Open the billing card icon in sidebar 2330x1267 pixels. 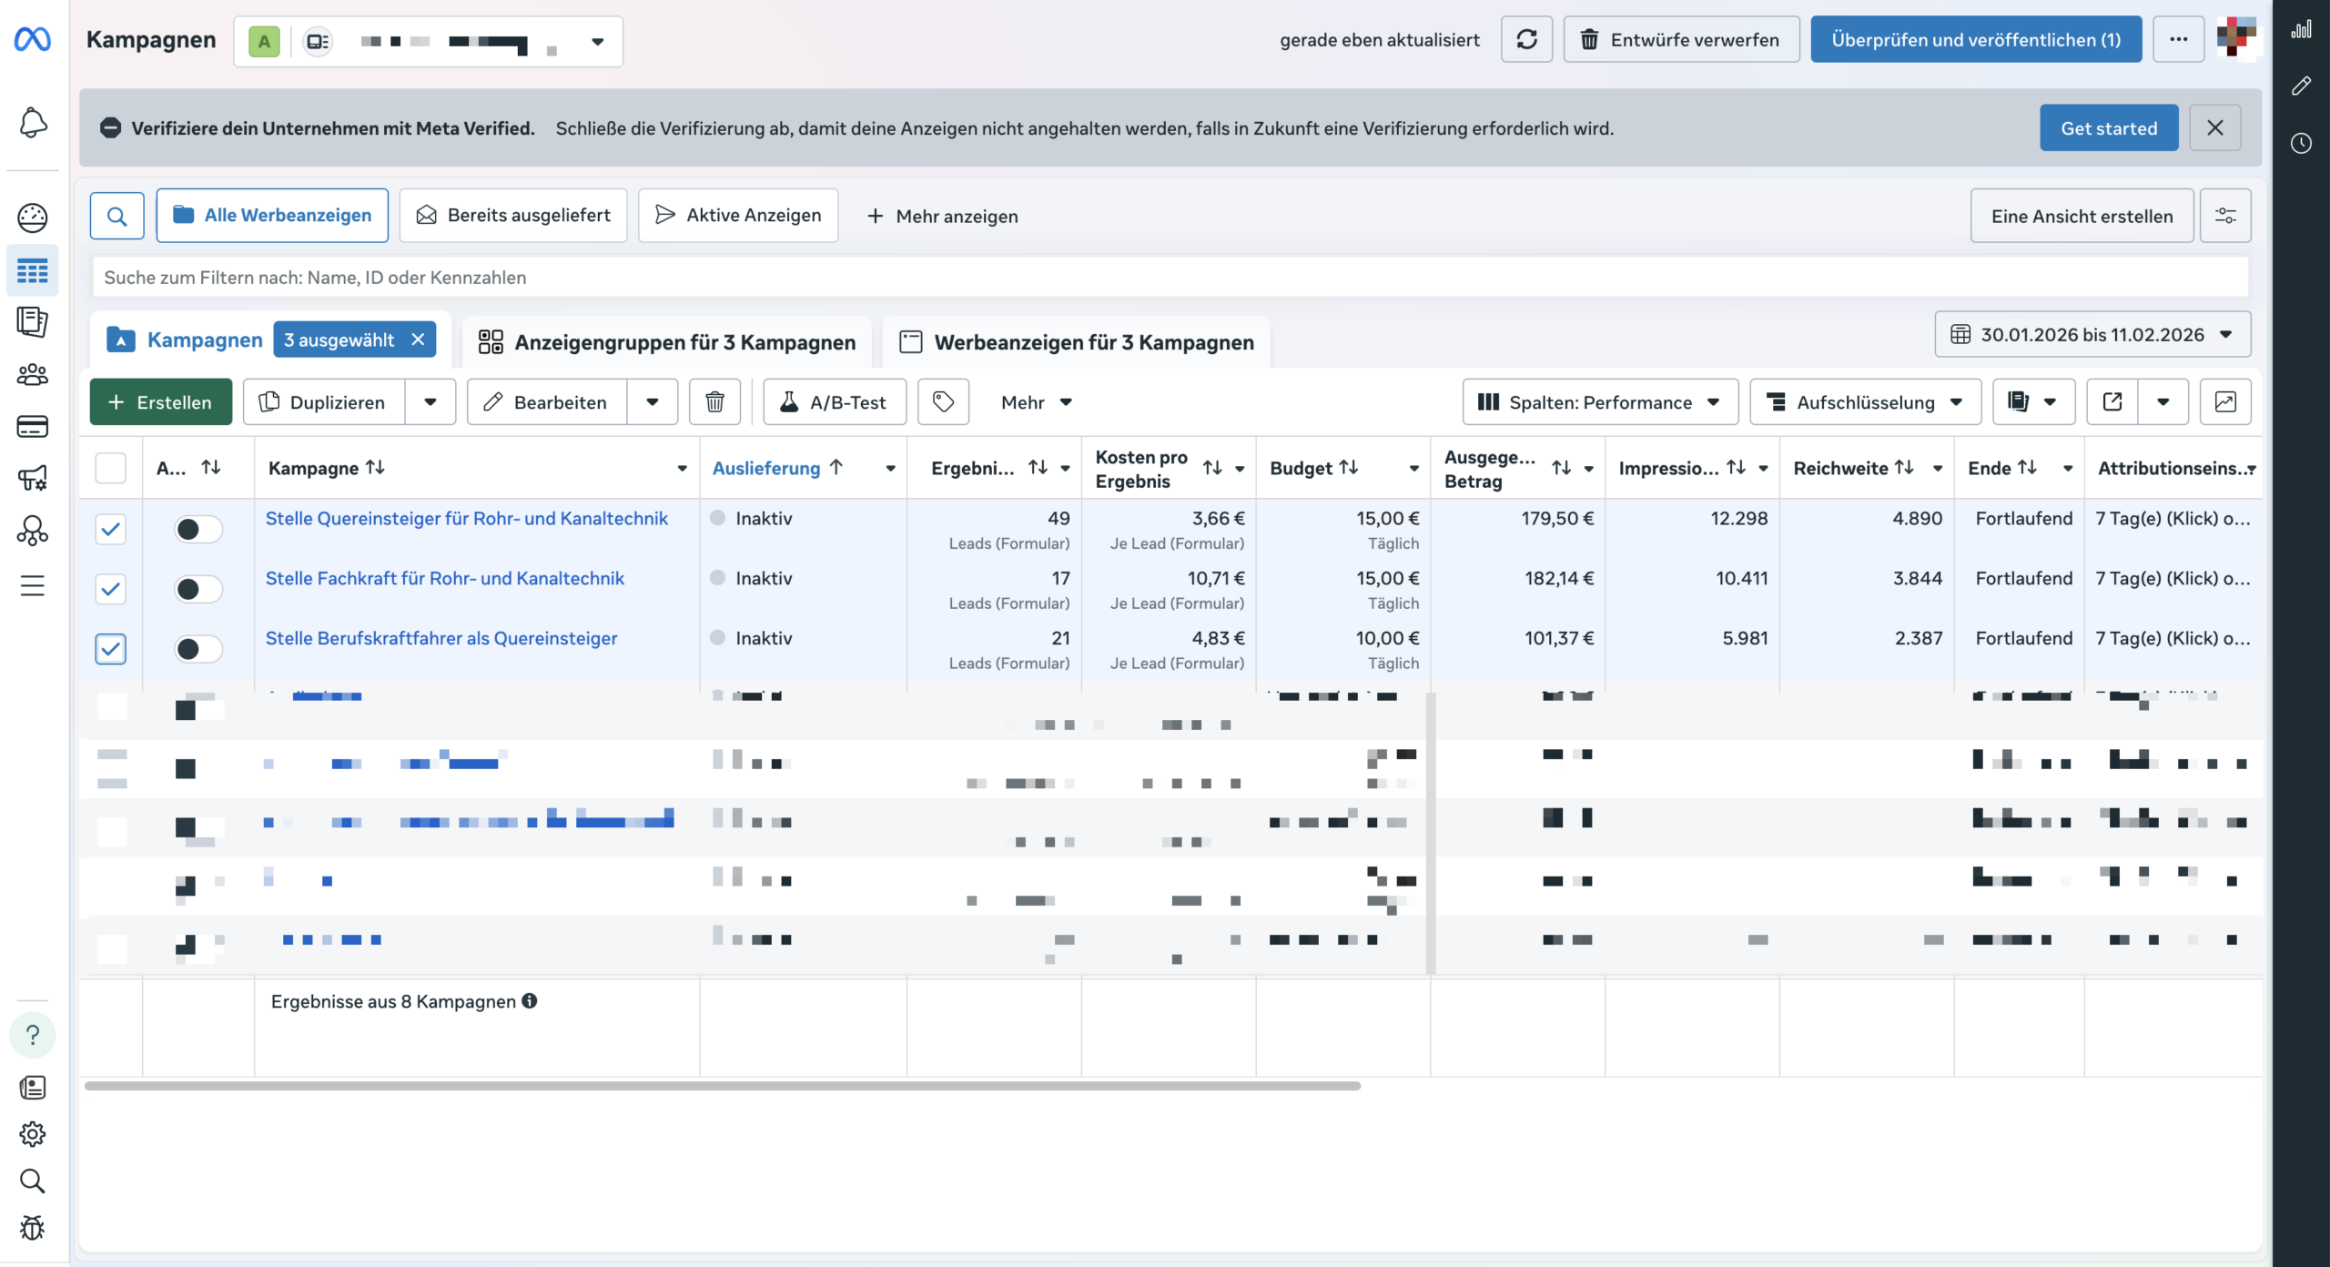(33, 426)
